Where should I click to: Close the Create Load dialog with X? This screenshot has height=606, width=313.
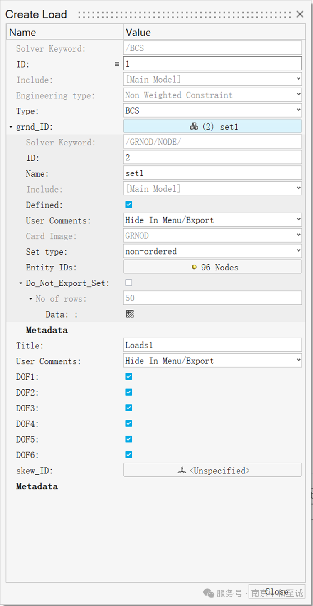coord(300,14)
